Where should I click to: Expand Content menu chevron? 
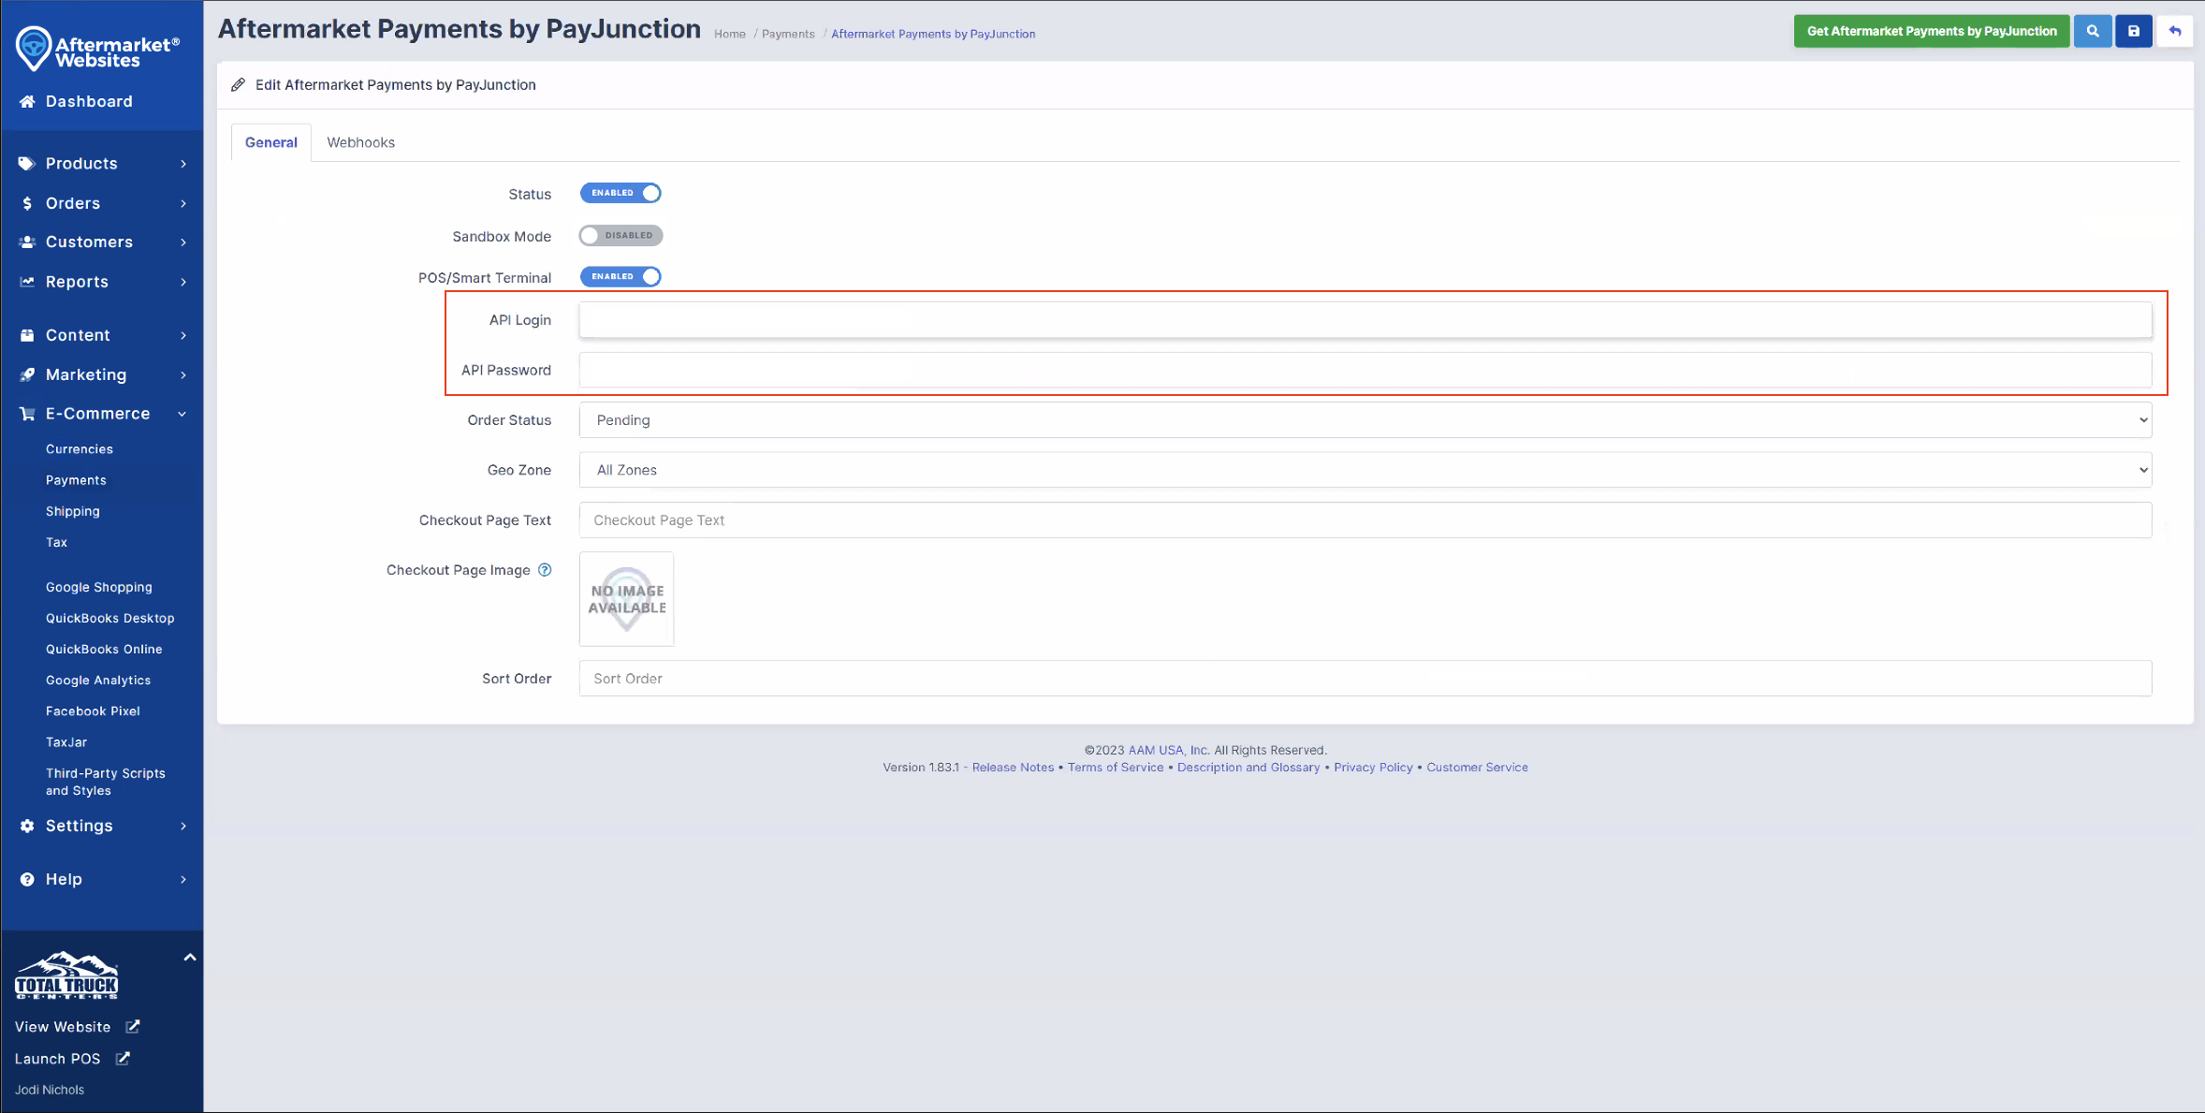[x=183, y=335]
